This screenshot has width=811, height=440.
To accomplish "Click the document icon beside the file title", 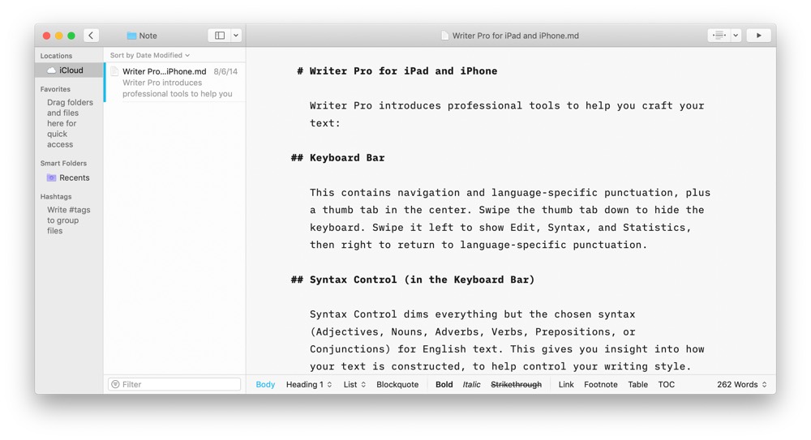I will point(444,36).
